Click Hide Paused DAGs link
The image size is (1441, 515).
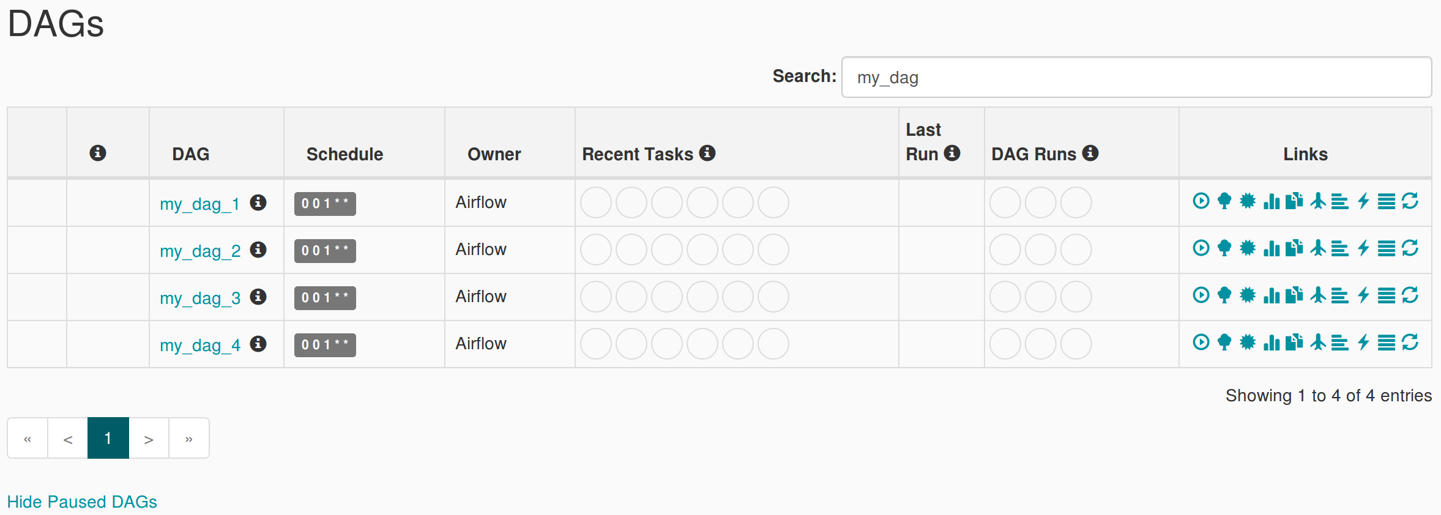point(82,502)
